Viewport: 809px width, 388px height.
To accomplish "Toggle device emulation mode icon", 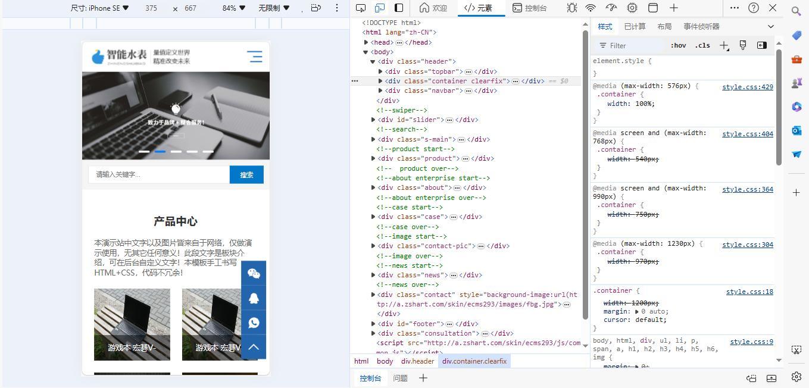I will (379, 8).
